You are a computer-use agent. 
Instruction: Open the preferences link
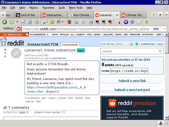click(148, 44)
